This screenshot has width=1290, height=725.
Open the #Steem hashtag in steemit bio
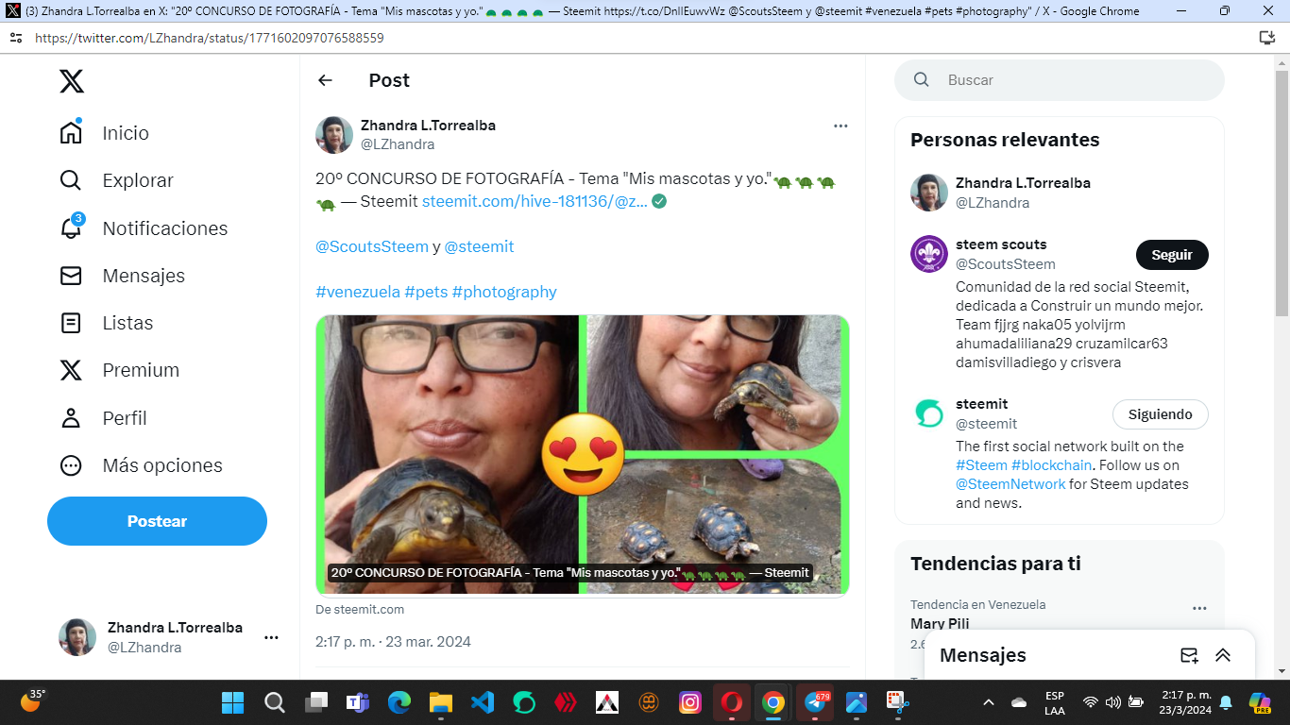coord(981,465)
